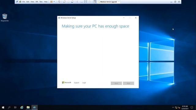Open the Recycle Bin desktop icon
196x110 pixels.
point(5,18)
